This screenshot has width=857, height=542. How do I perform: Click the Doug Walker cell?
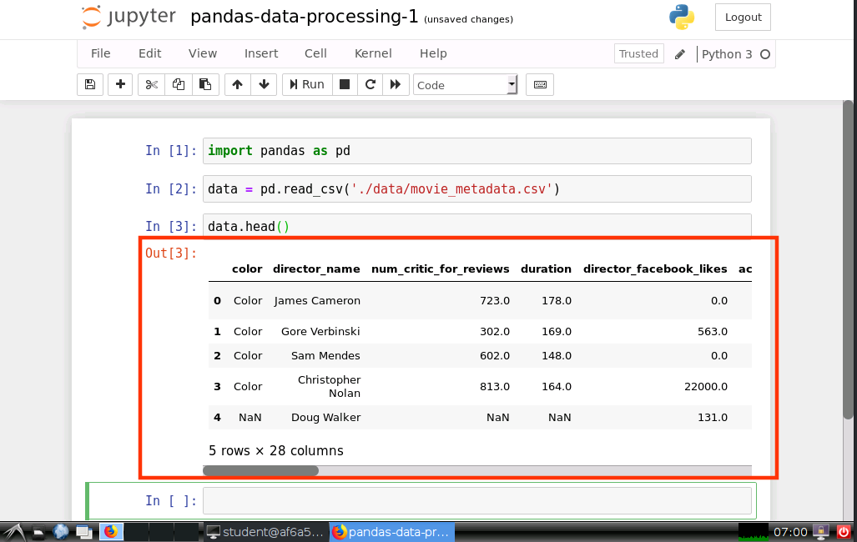(x=325, y=418)
